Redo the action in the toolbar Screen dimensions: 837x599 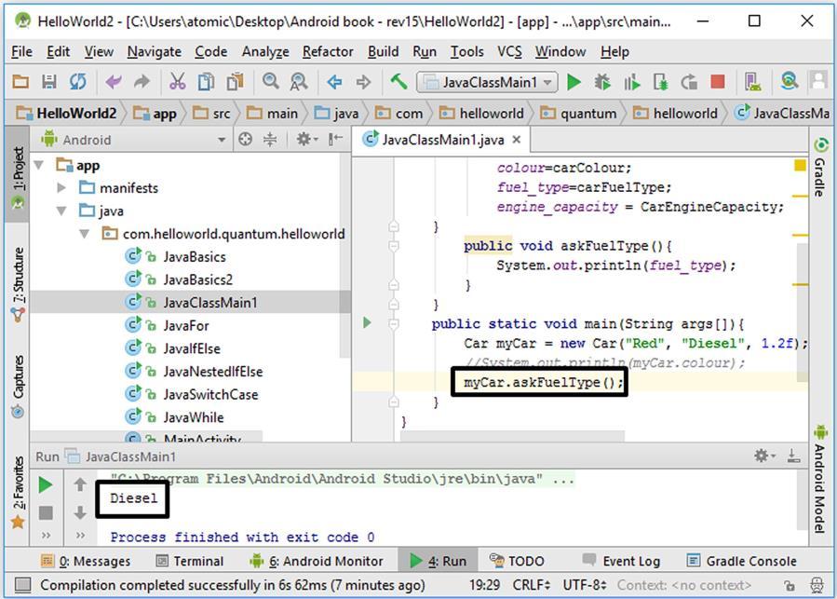coord(142,82)
